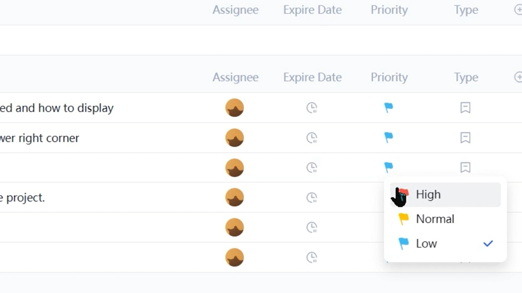
Task: Open the expire date clock icon on the first row
Action: 312,108
